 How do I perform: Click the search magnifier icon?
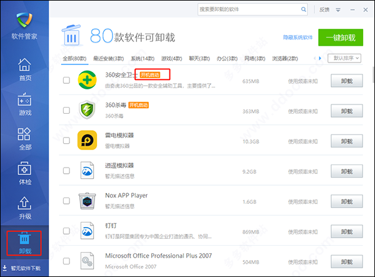point(303,9)
